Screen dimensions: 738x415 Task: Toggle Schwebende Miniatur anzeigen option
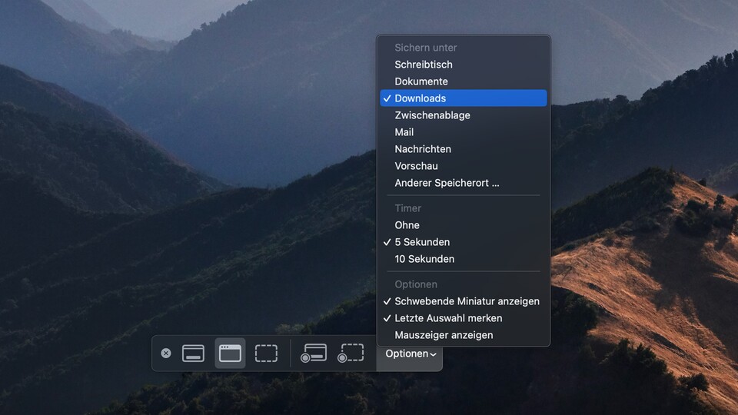[x=464, y=301]
